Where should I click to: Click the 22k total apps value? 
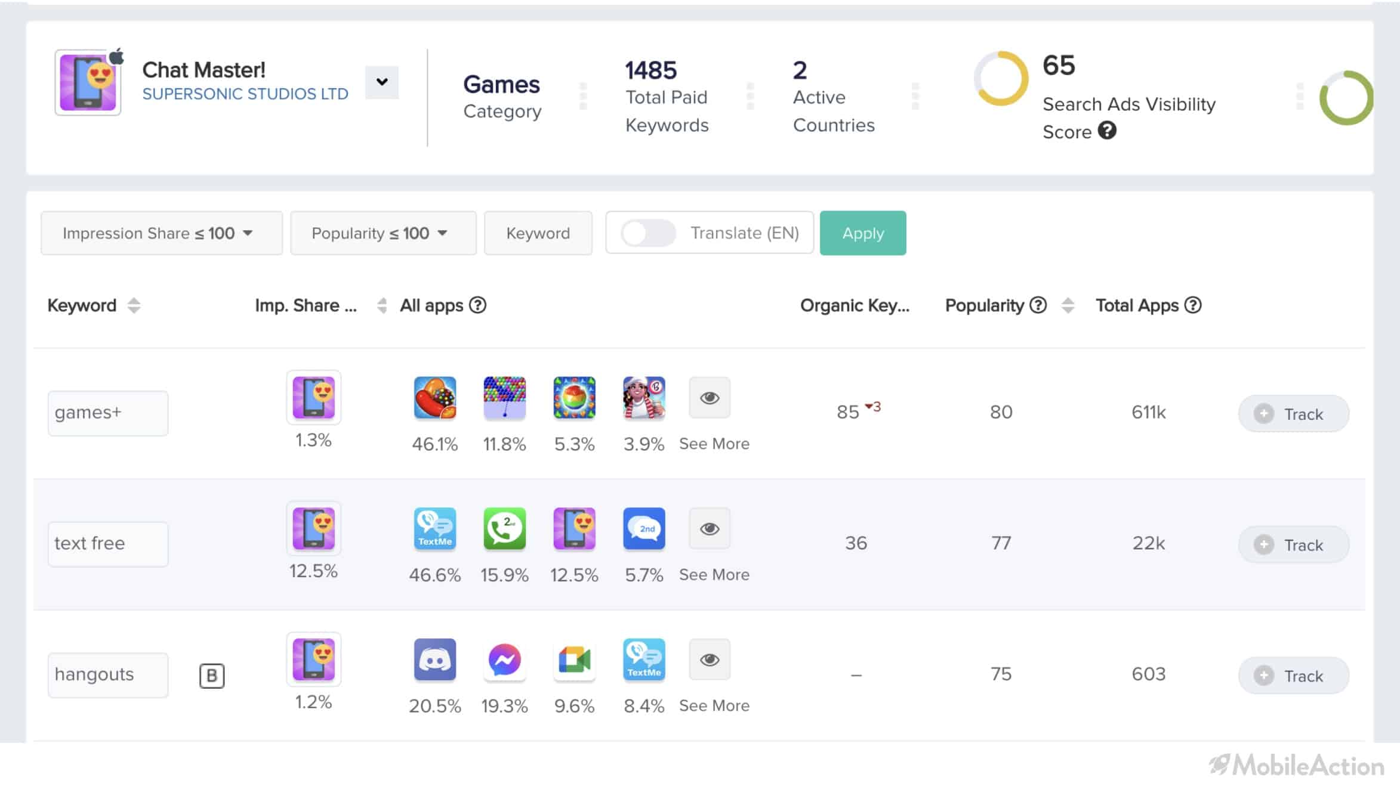coord(1149,543)
